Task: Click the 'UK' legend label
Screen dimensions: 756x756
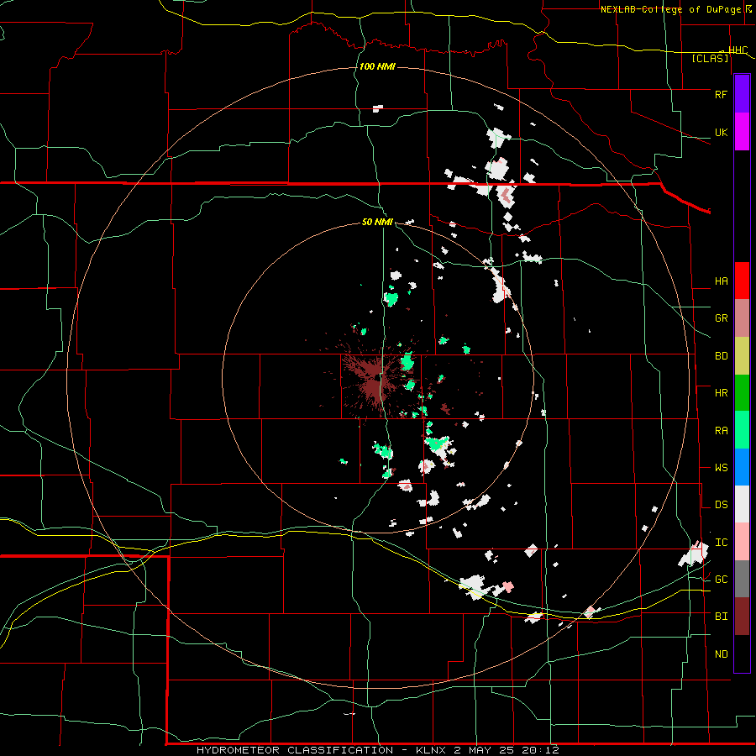Action: pos(721,132)
